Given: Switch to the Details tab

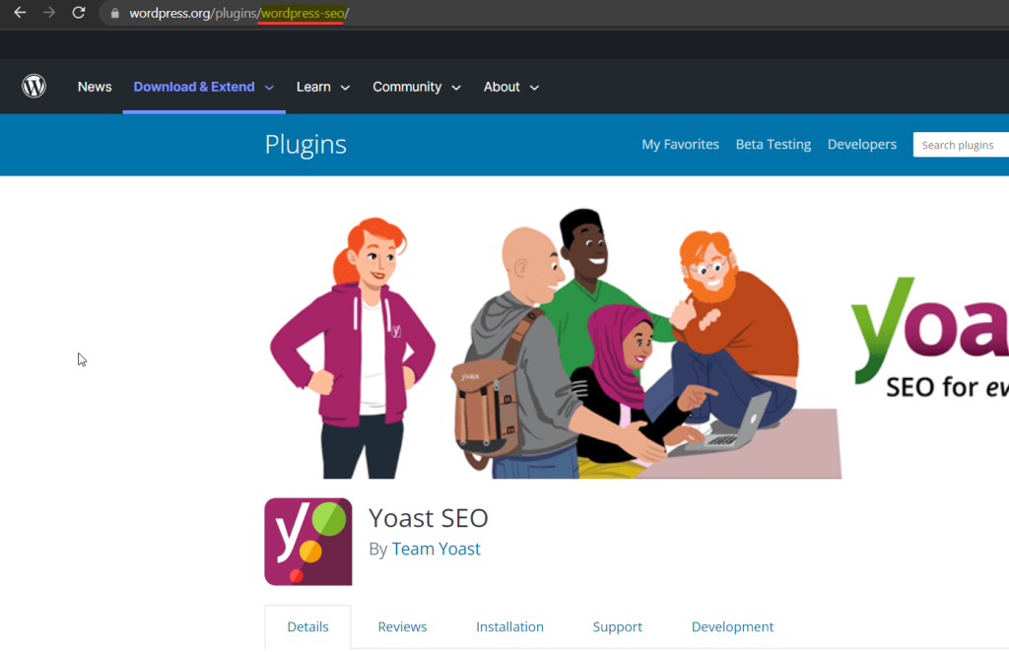Looking at the screenshot, I should pyautogui.click(x=307, y=626).
